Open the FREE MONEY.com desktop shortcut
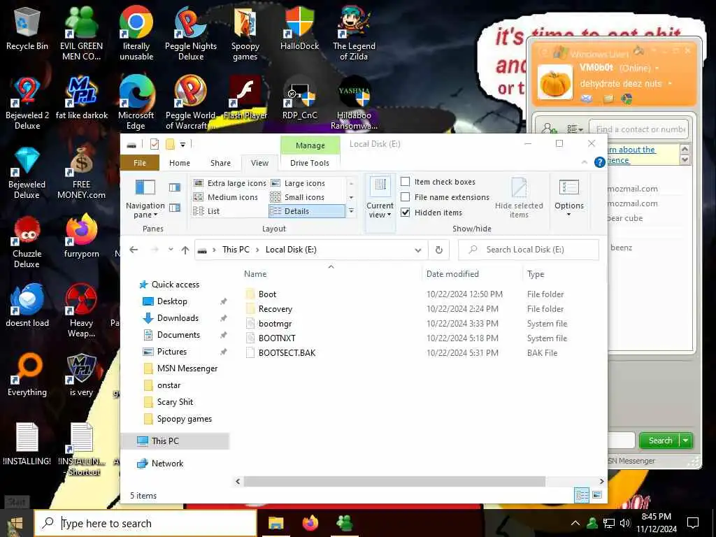Image resolution: width=716 pixels, height=537 pixels. click(x=81, y=173)
